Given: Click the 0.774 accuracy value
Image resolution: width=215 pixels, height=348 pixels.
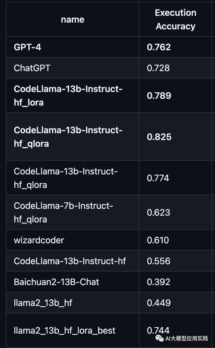Looking at the screenshot, I should click(158, 178).
